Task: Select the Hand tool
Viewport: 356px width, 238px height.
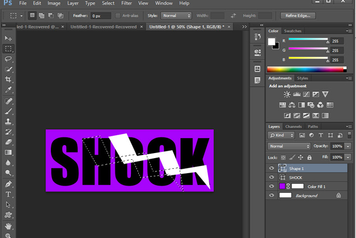Action: 8,226
